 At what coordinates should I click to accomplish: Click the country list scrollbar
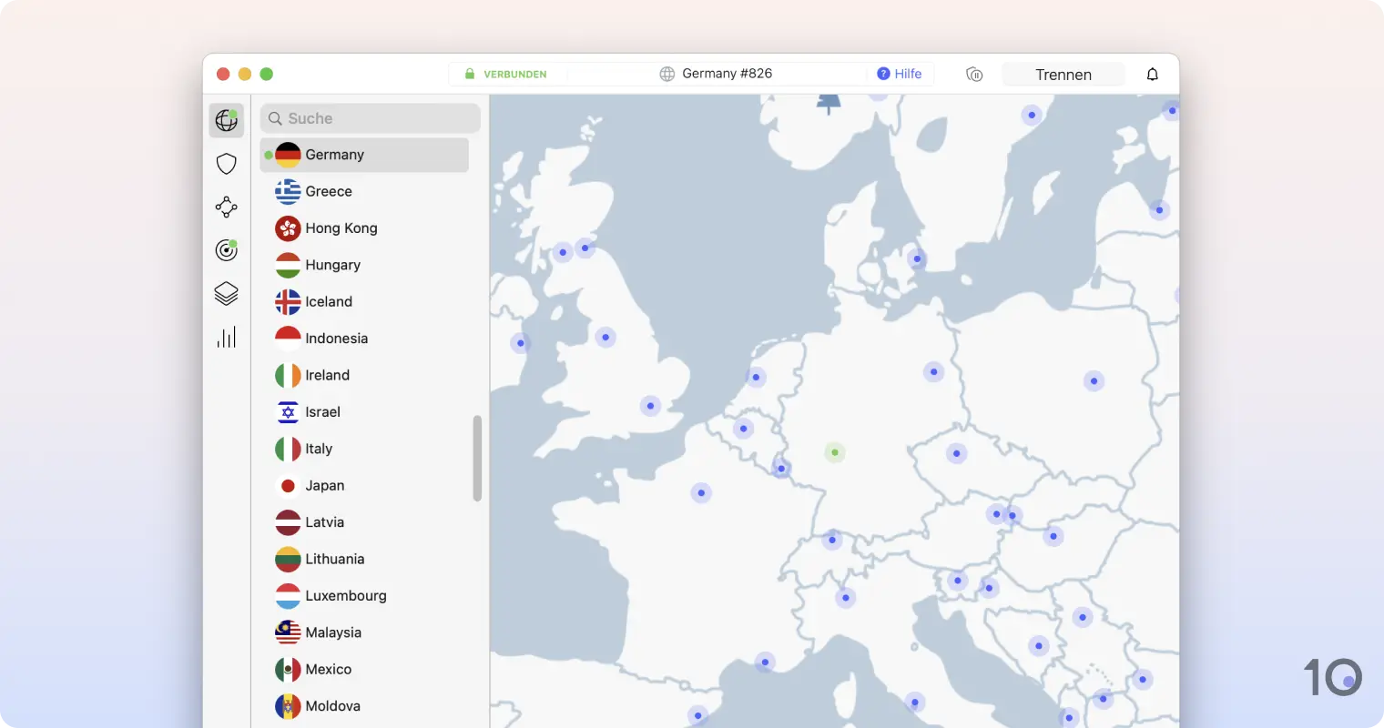[x=477, y=458]
